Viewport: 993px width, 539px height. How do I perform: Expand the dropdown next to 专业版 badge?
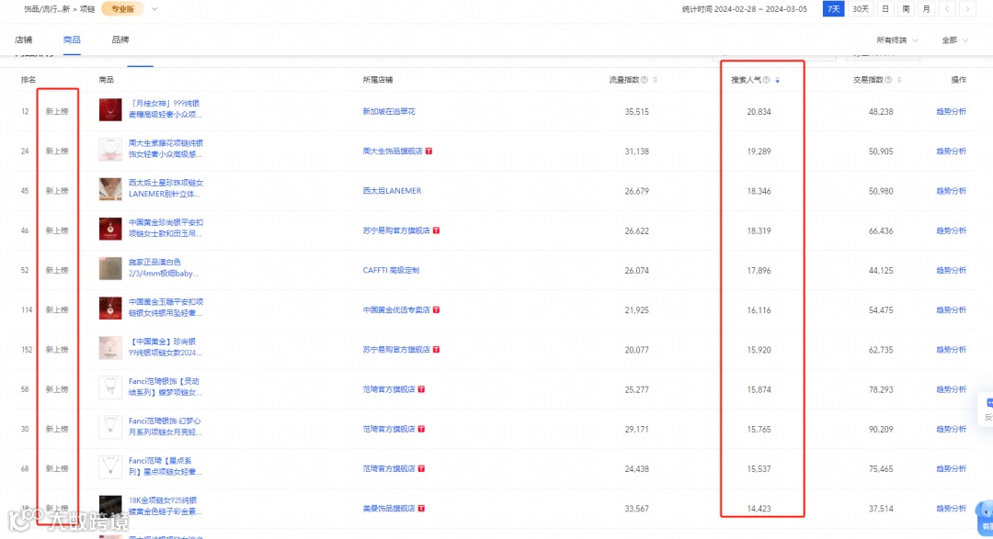point(154,9)
